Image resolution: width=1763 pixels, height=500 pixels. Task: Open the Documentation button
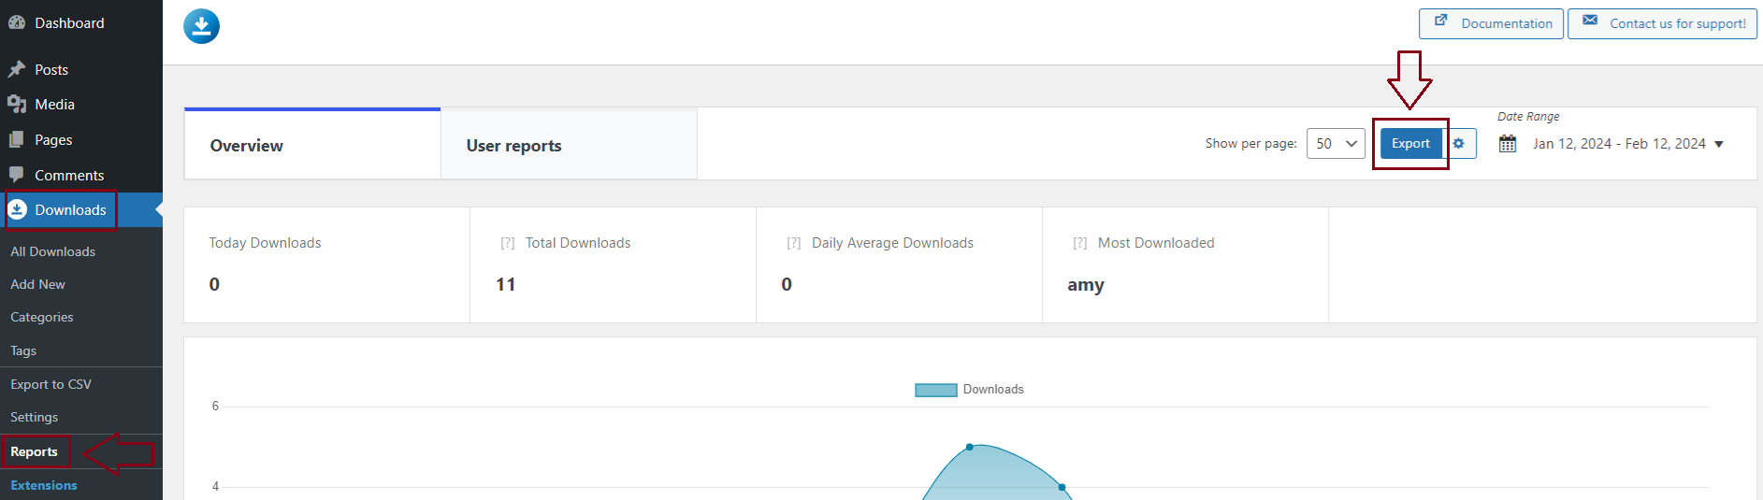pyautogui.click(x=1491, y=23)
